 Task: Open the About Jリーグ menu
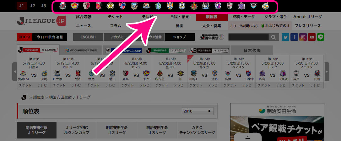pos(307,17)
